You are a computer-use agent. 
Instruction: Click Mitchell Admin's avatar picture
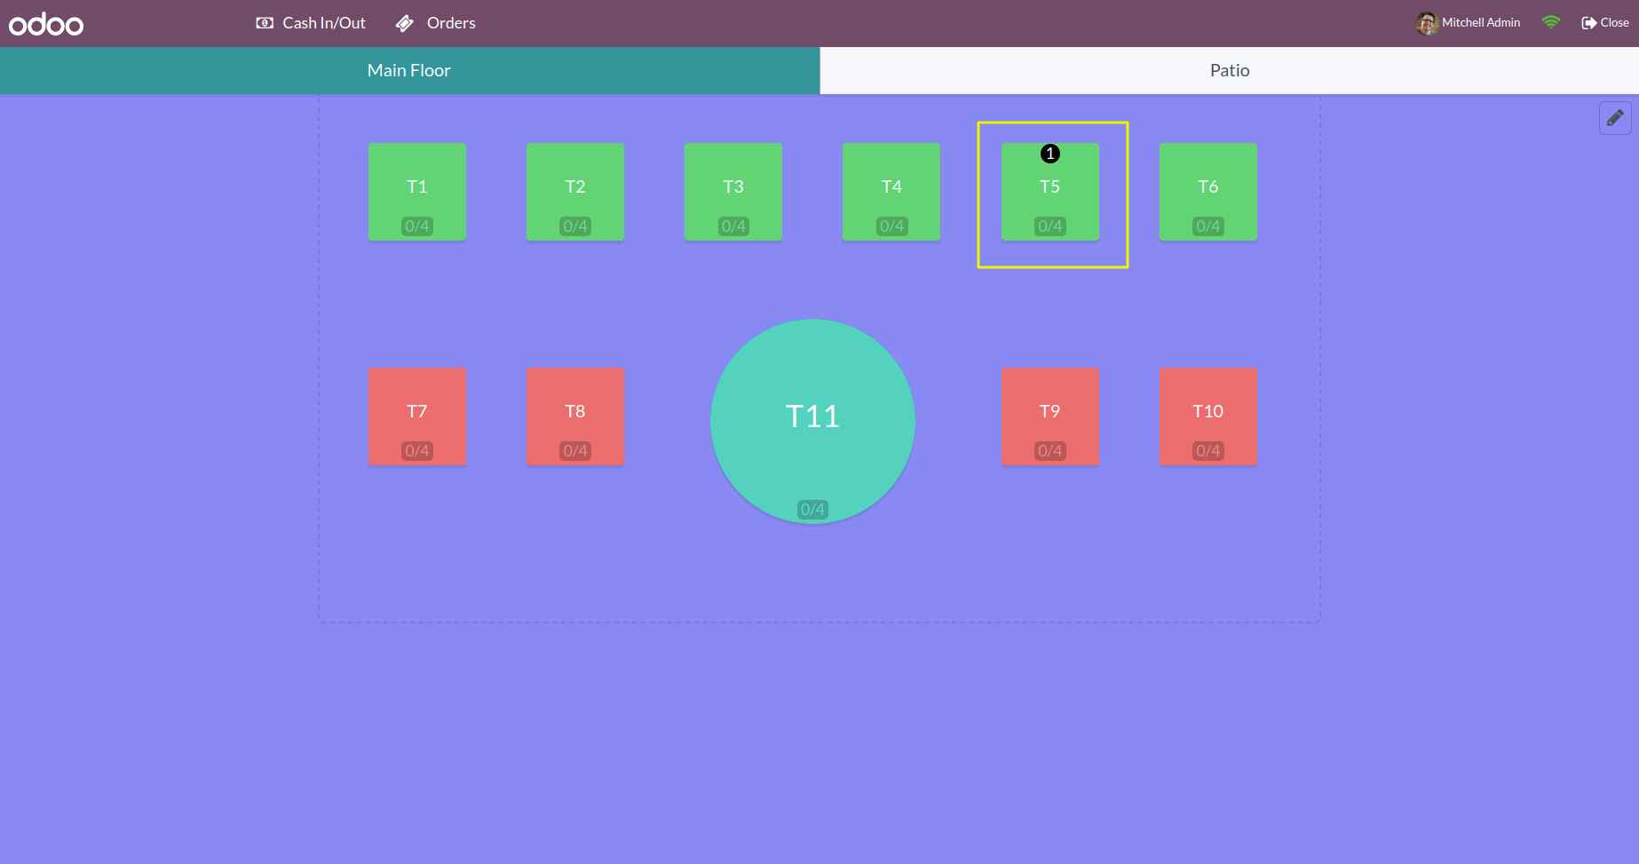[x=1427, y=23]
